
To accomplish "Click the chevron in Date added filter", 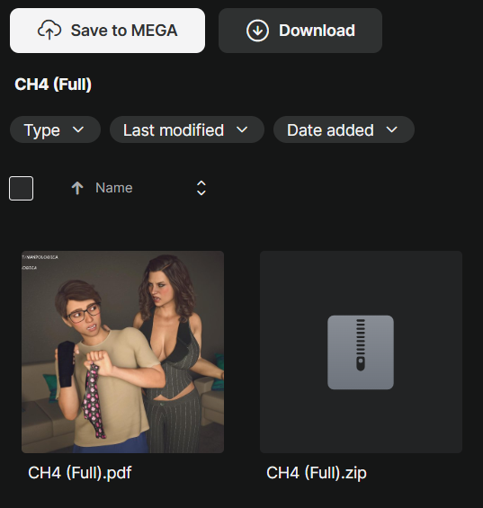I will [x=392, y=129].
